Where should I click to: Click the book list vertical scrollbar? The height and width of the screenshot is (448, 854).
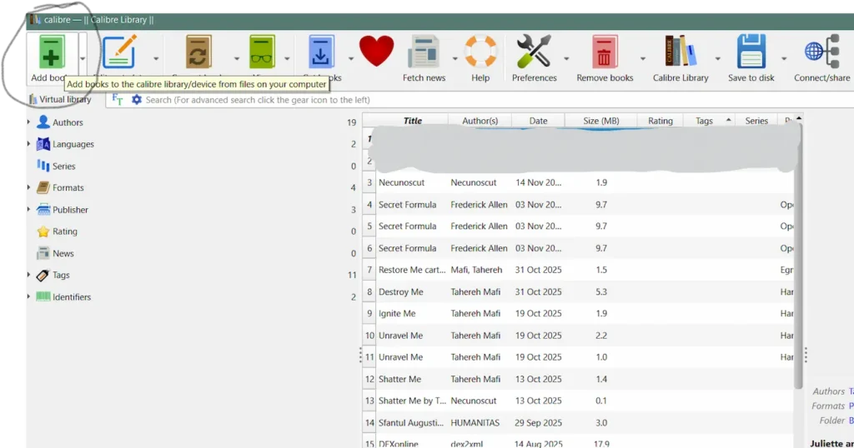[x=798, y=256]
